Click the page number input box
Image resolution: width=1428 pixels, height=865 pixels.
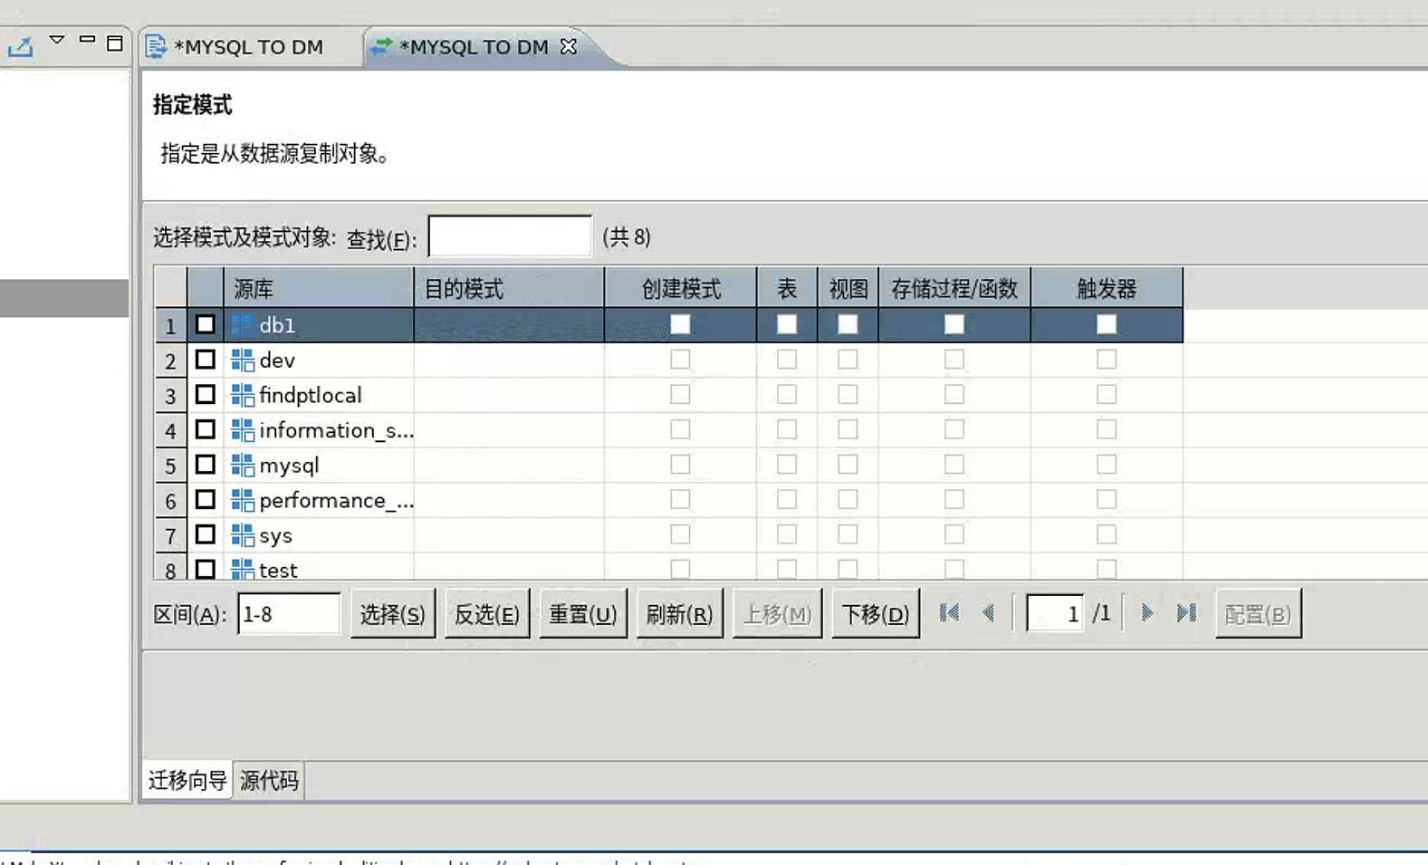pos(1055,614)
